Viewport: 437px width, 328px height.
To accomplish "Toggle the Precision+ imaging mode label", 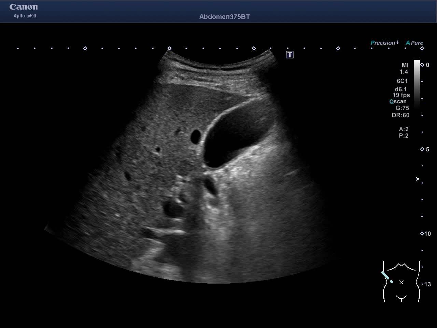I will [x=384, y=43].
